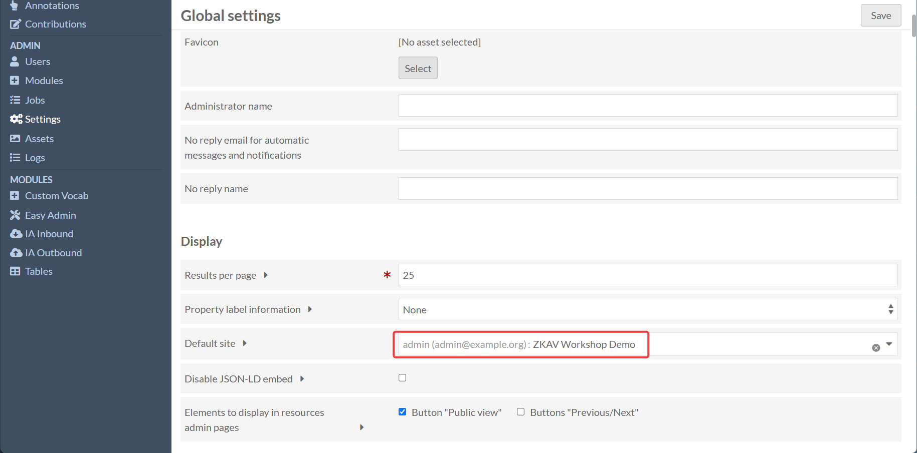This screenshot has width=917, height=453.
Task: Clear the Default site selection
Action: pyautogui.click(x=876, y=348)
